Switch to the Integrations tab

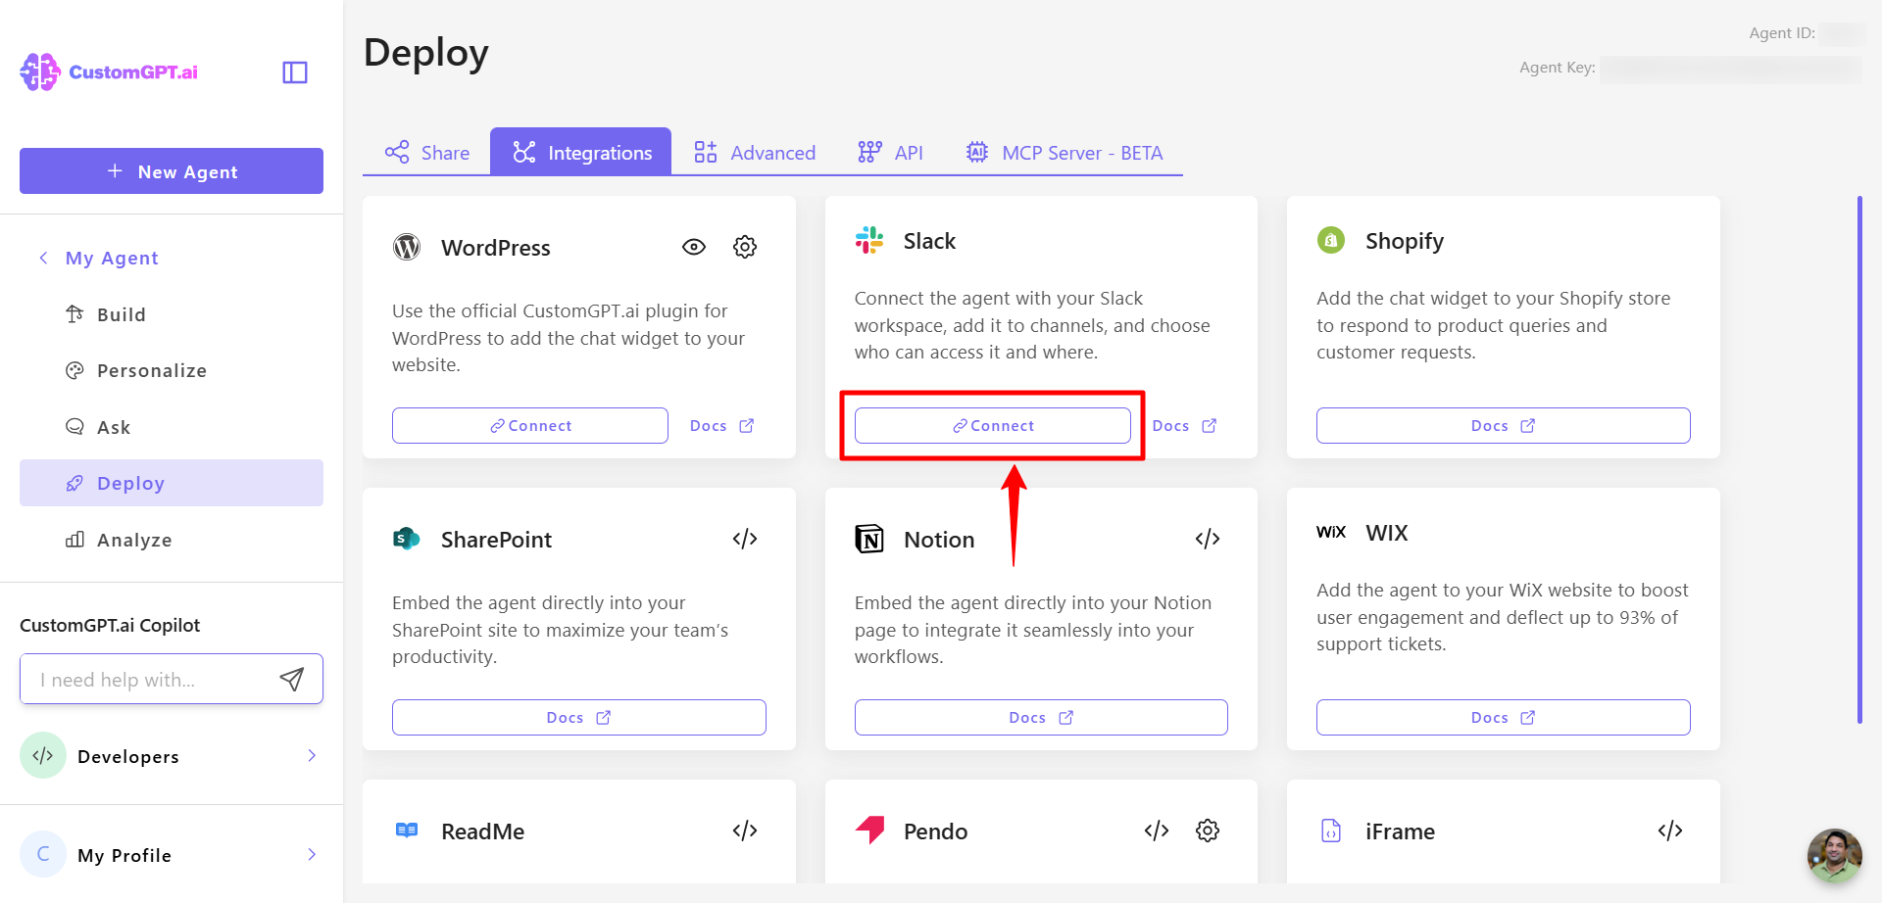point(581,152)
